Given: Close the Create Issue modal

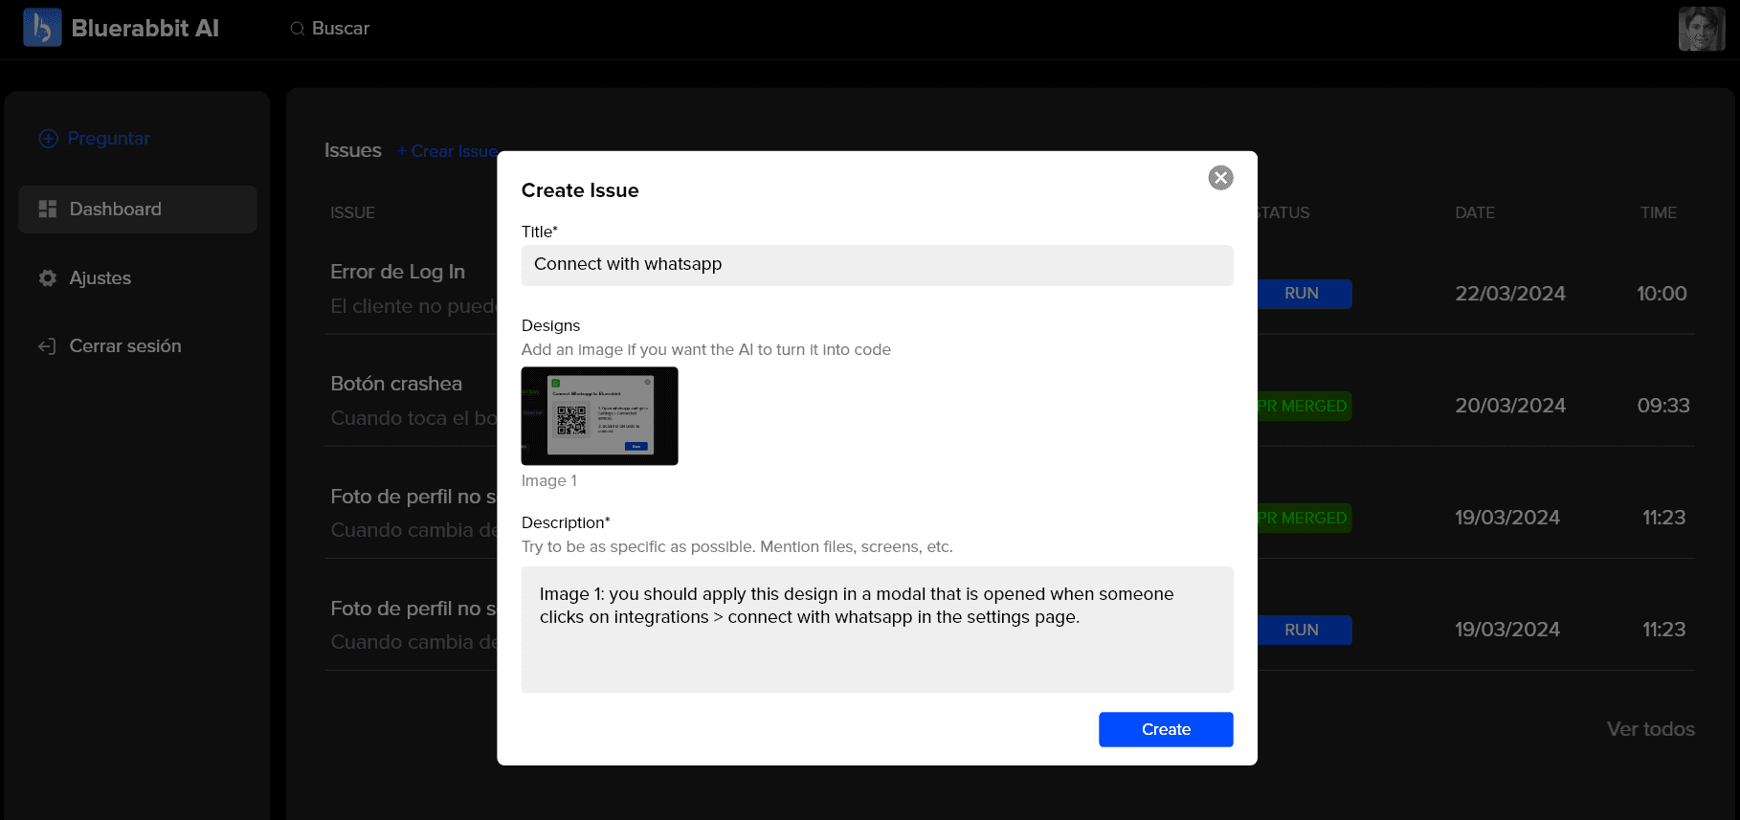Looking at the screenshot, I should tap(1220, 178).
